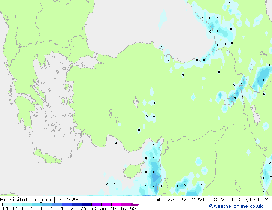This screenshot has height=210, width=272.
Task: Click the '0.5' legend scale label
Action: 15,208
